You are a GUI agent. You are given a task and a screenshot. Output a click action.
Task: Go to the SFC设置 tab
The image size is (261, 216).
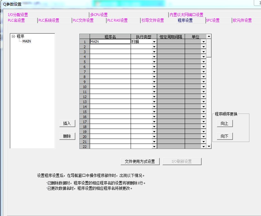(213, 21)
